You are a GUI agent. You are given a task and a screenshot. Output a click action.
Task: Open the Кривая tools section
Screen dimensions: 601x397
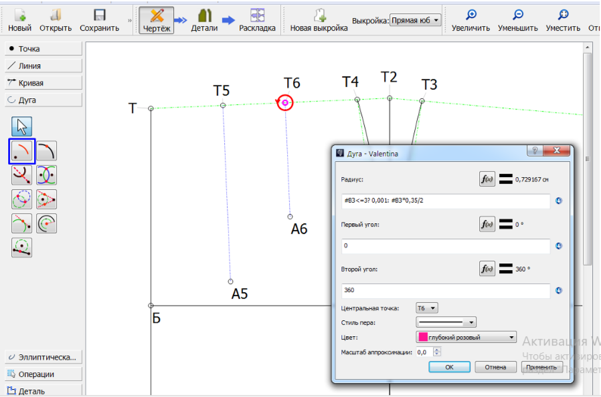point(44,83)
